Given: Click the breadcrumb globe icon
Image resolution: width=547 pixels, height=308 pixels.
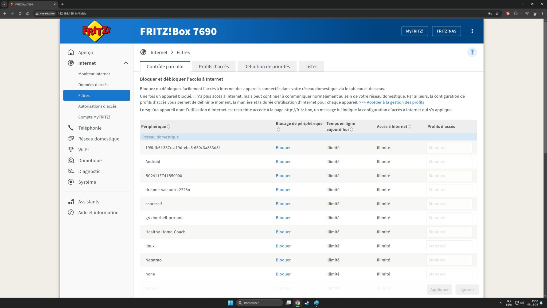Looking at the screenshot, I should click(x=143, y=52).
